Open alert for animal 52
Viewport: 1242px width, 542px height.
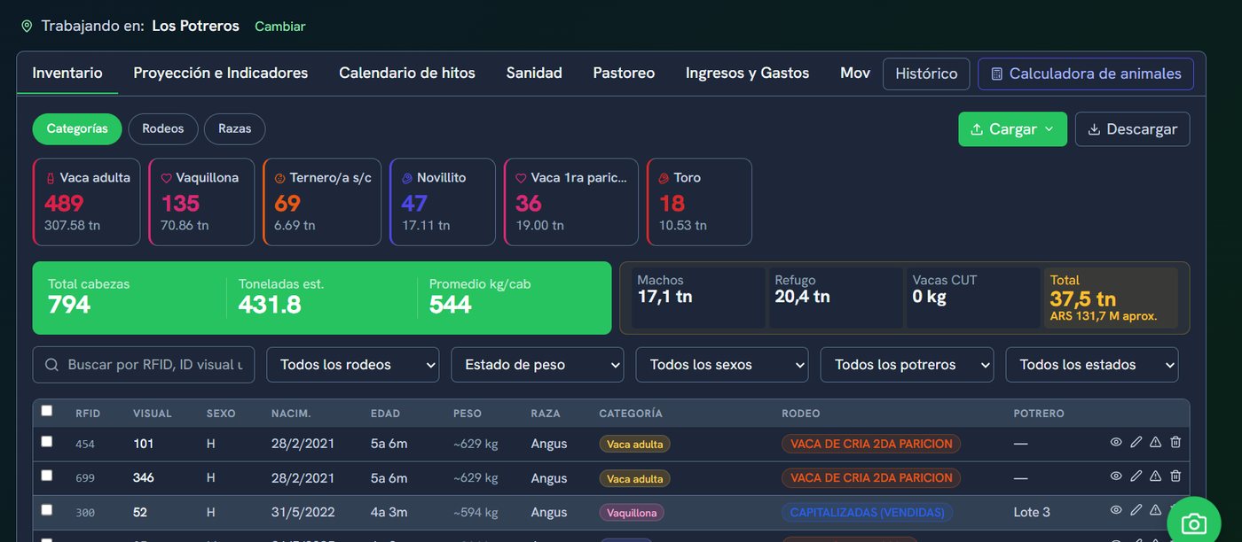click(1155, 510)
